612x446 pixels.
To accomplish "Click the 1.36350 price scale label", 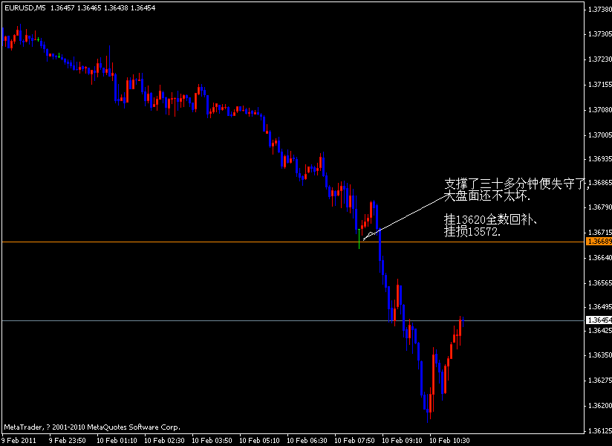I will coord(600,355).
